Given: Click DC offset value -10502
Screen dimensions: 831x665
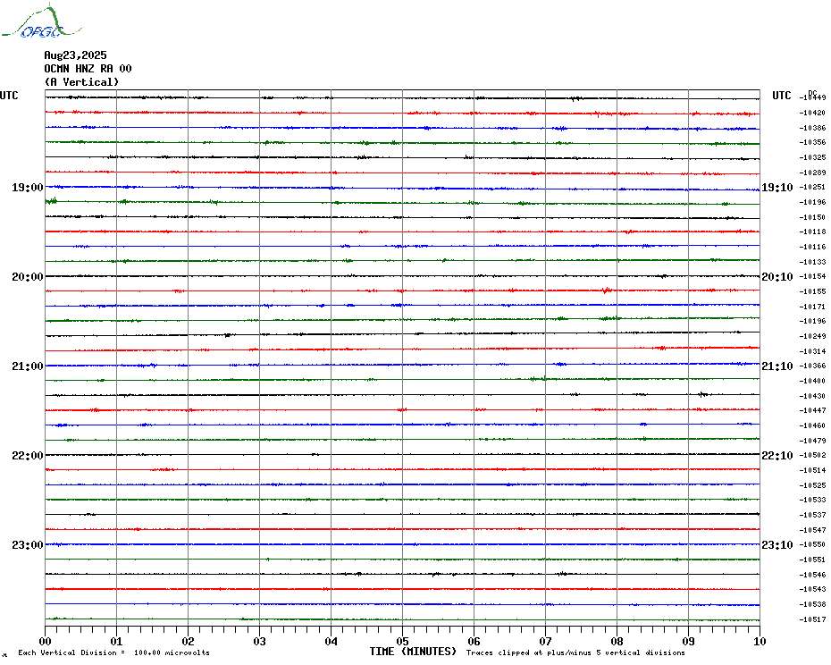Looking at the screenshot, I should coord(813,456).
